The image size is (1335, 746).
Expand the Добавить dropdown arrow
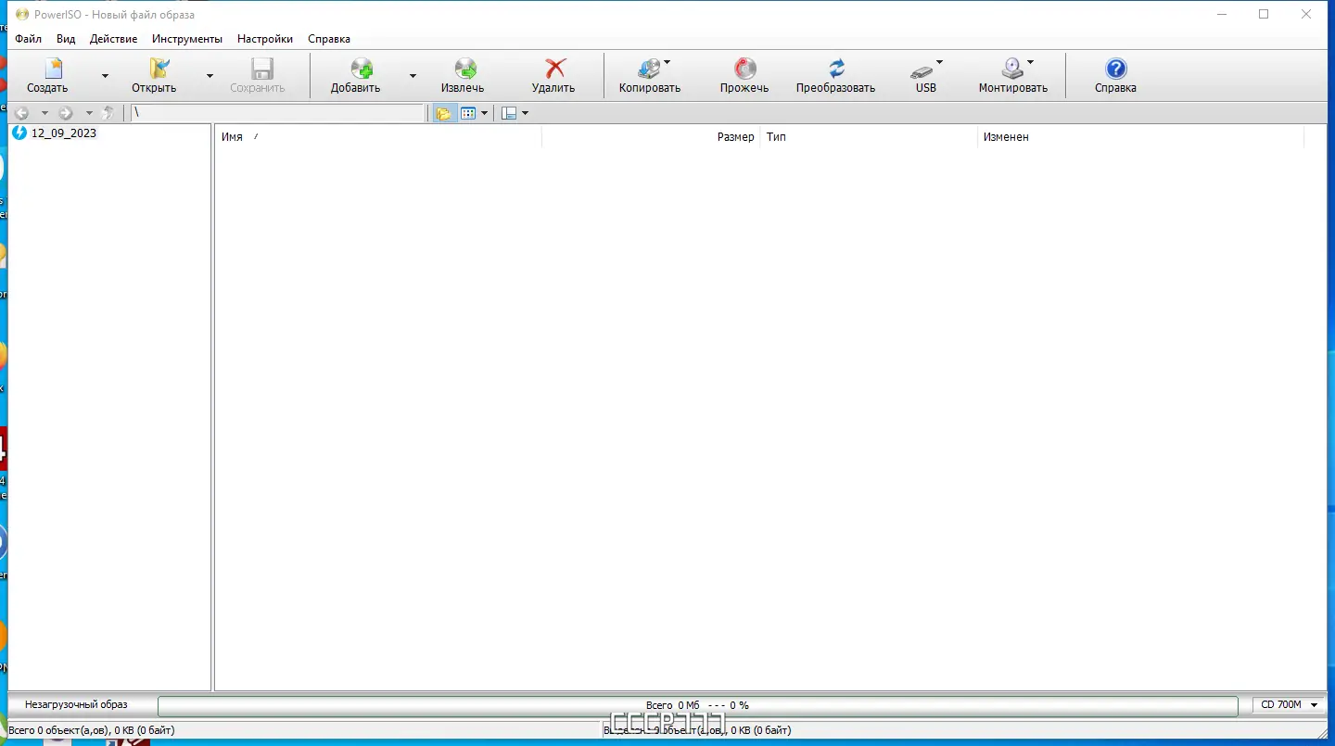(x=413, y=76)
